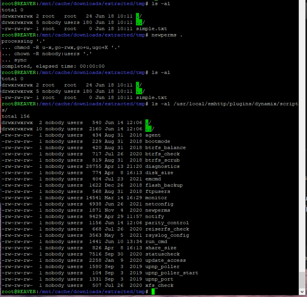Click the size value '7516' for statuscheck
The width and height of the screenshot is (307, 297).
[95, 254]
